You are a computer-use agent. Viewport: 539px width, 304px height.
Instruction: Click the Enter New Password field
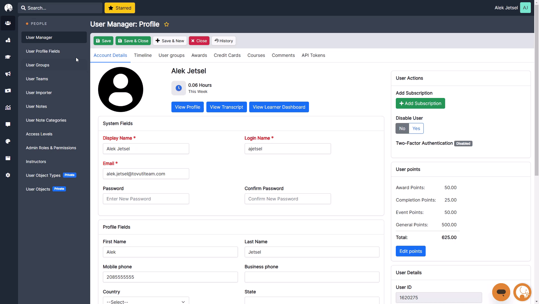[x=146, y=199]
